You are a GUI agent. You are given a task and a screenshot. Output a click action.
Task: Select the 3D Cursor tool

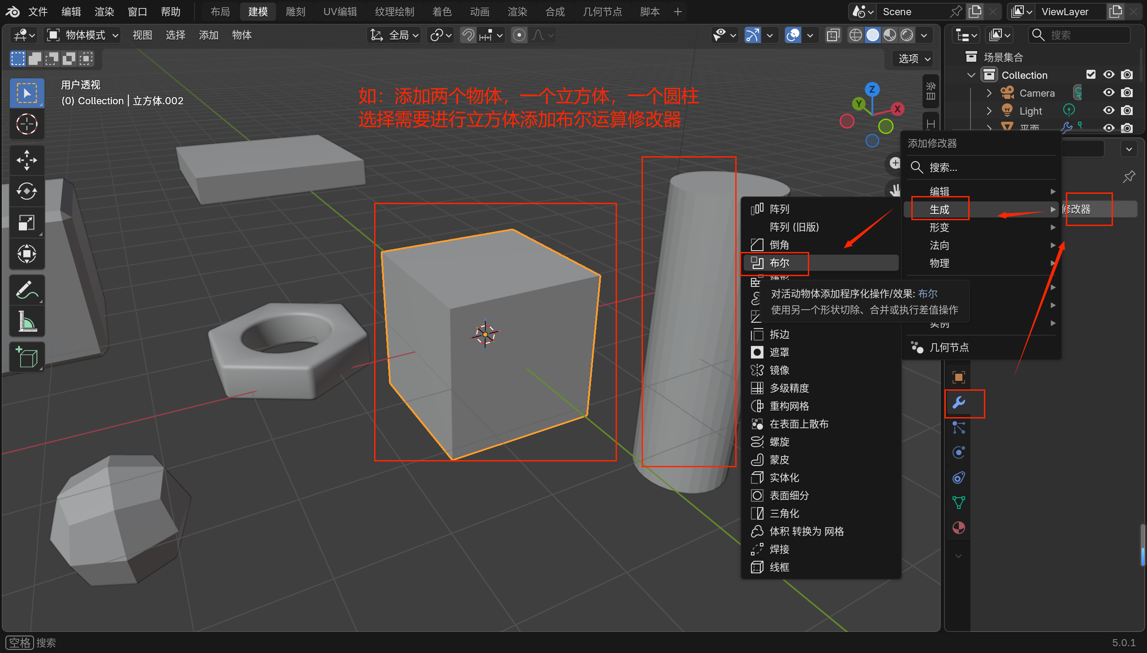coord(26,124)
